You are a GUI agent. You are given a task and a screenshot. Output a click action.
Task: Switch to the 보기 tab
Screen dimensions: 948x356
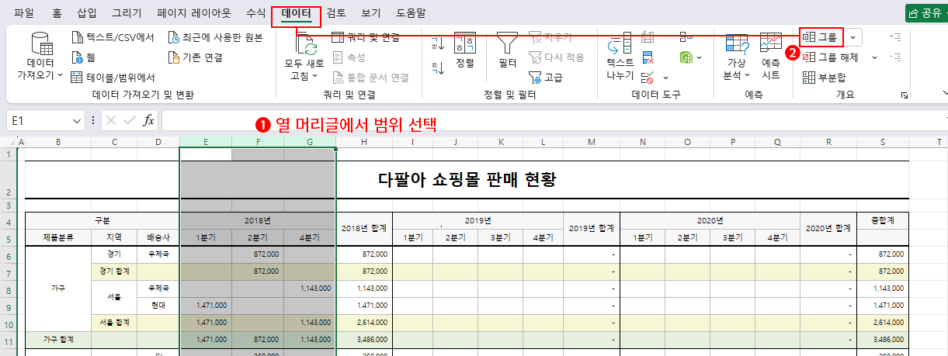click(371, 13)
